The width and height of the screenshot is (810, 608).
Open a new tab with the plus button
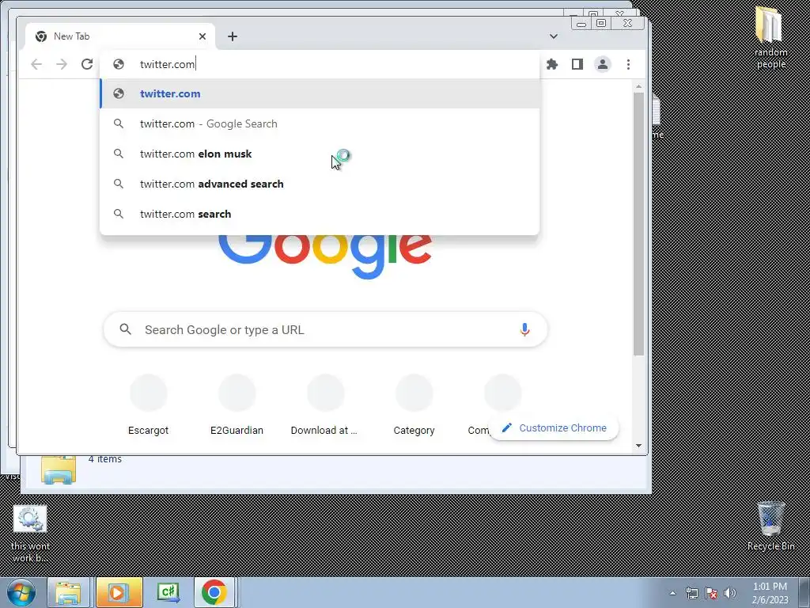233,36
